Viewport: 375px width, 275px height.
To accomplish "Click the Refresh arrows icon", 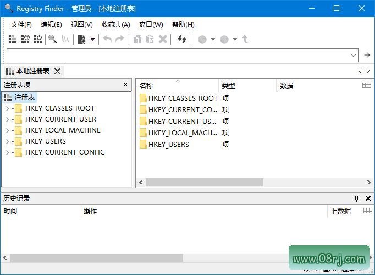I will [182, 39].
